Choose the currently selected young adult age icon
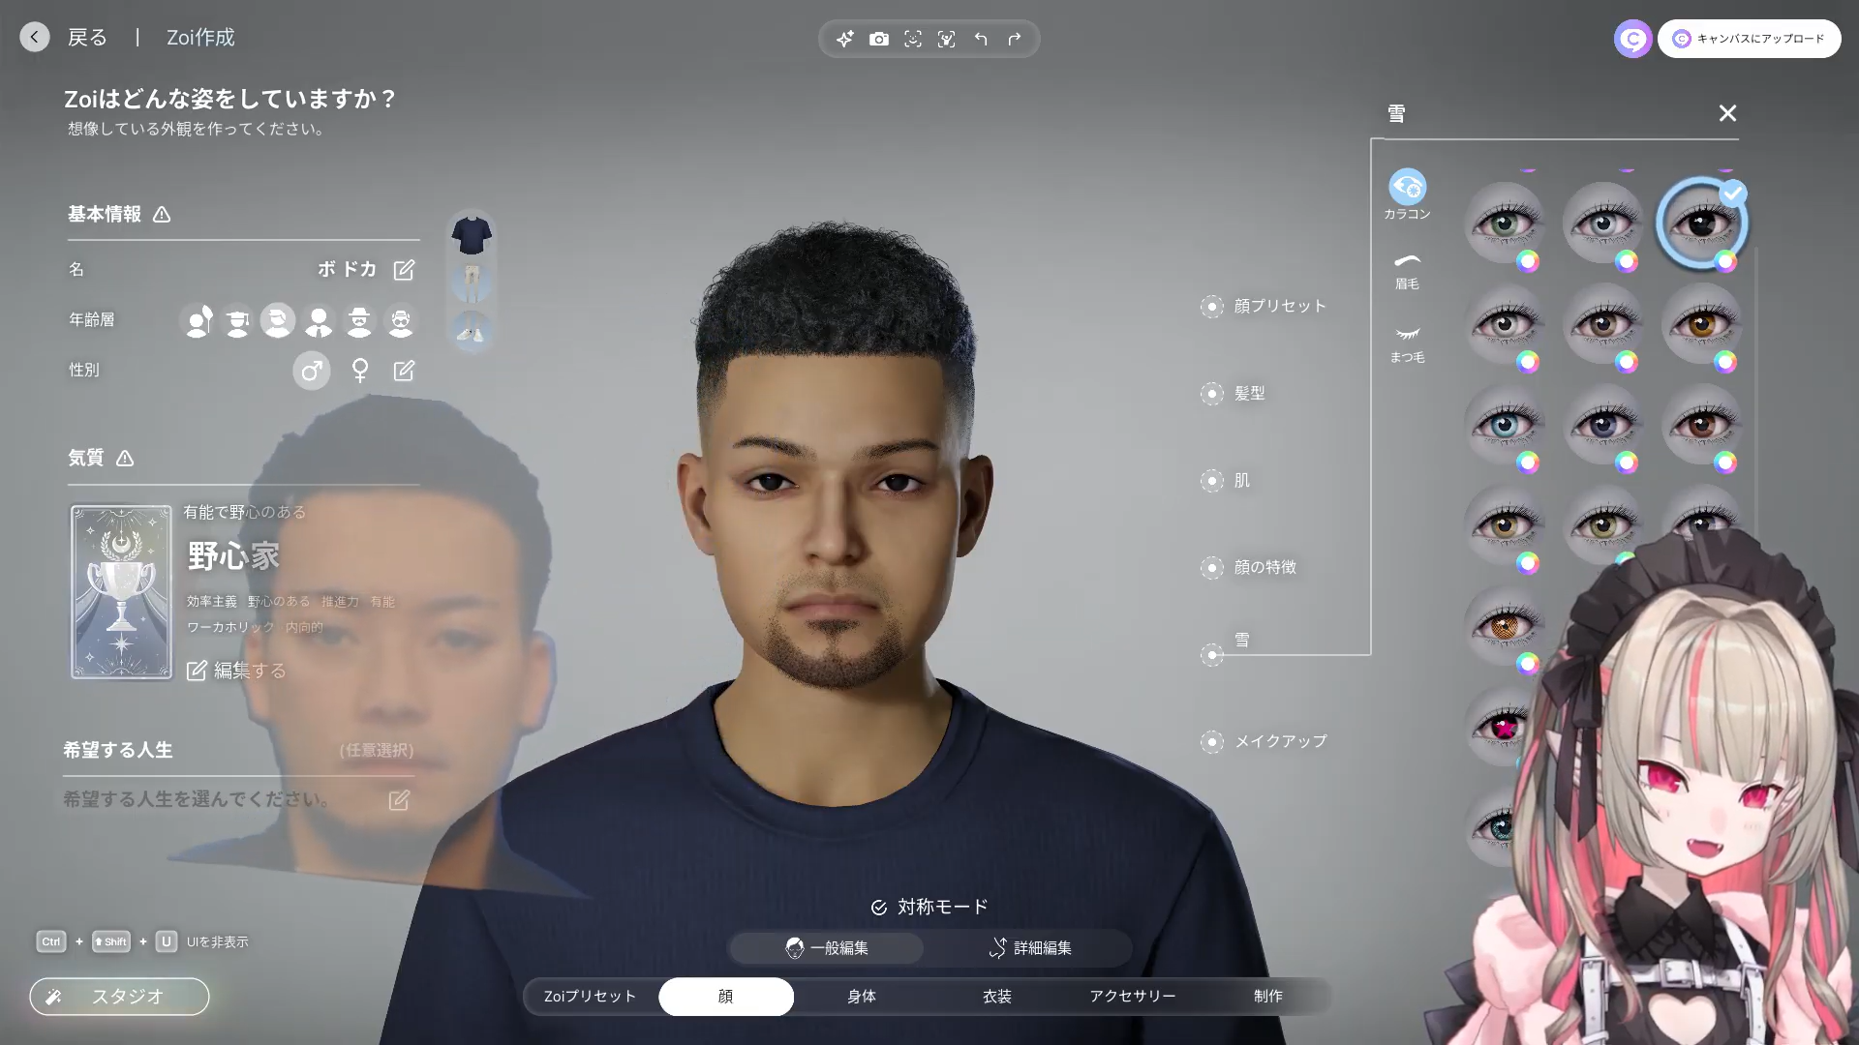Screen dimensions: 1859x1045 (x=278, y=319)
